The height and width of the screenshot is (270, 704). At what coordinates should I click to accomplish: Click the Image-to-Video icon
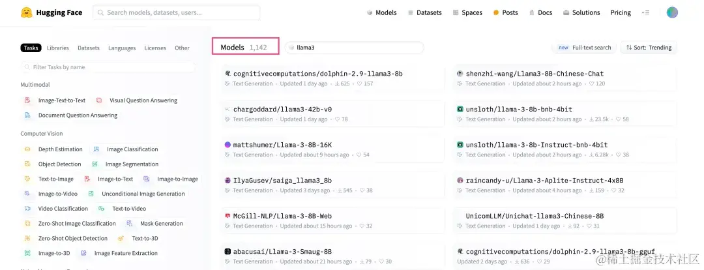(27, 194)
